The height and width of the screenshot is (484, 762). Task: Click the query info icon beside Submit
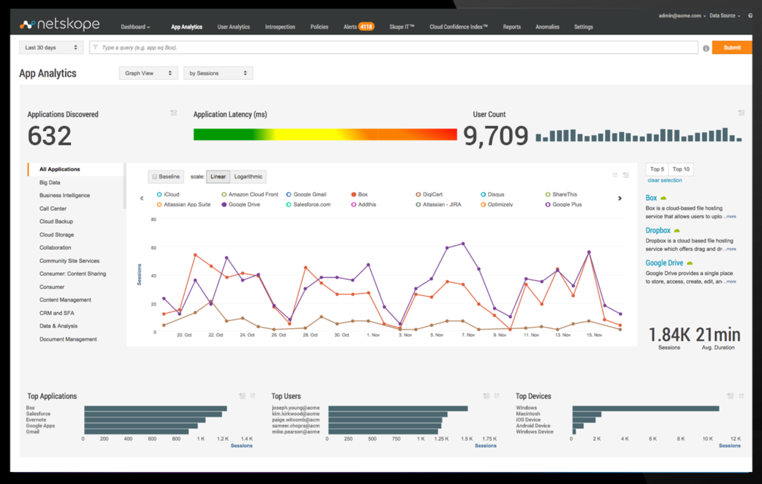click(706, 48)
